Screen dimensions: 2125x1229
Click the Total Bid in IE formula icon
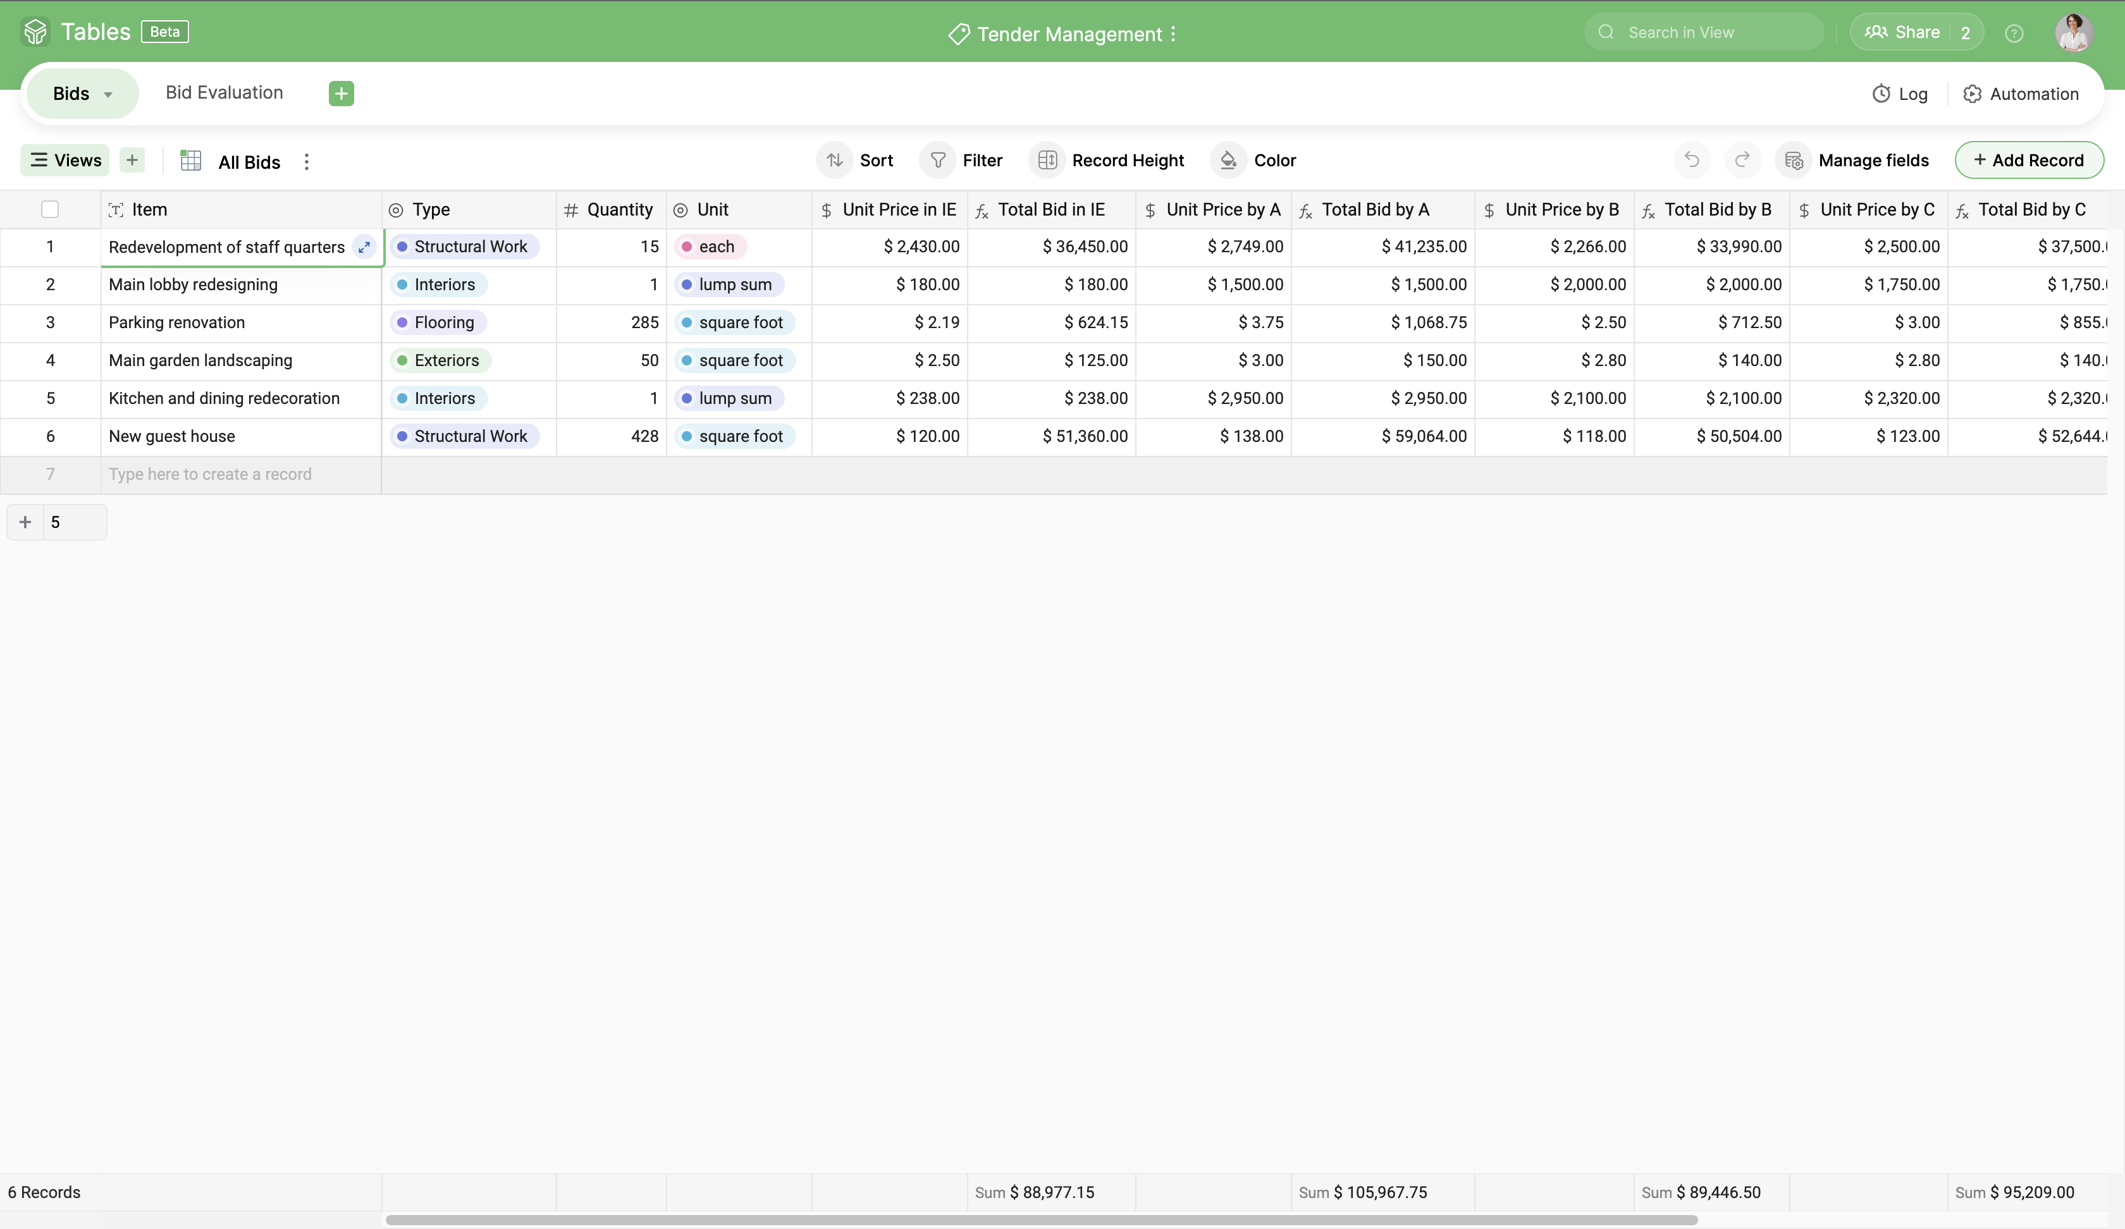[x=982, y=211]
